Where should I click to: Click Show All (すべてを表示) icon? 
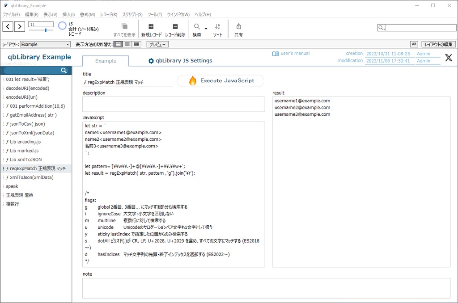pyautogui.click(x=124, y=26)
